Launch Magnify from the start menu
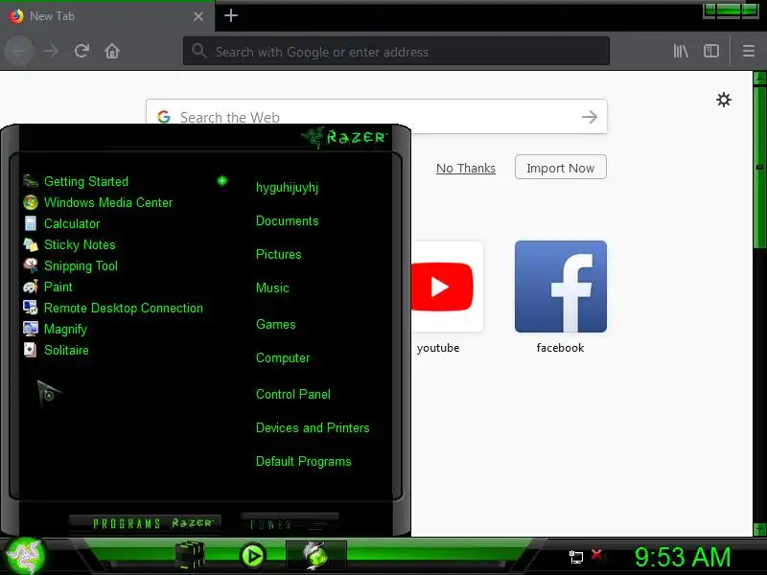767x575 pixels. 65,329
